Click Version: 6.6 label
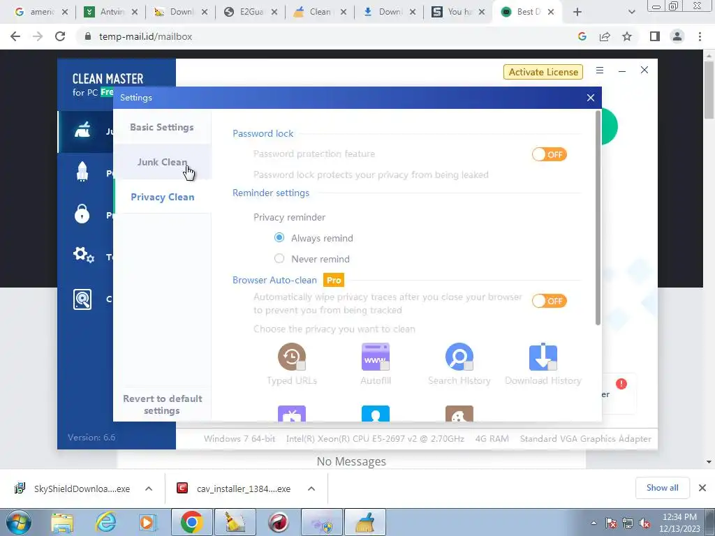Viewport: 715px width, 536px height. 91,438
